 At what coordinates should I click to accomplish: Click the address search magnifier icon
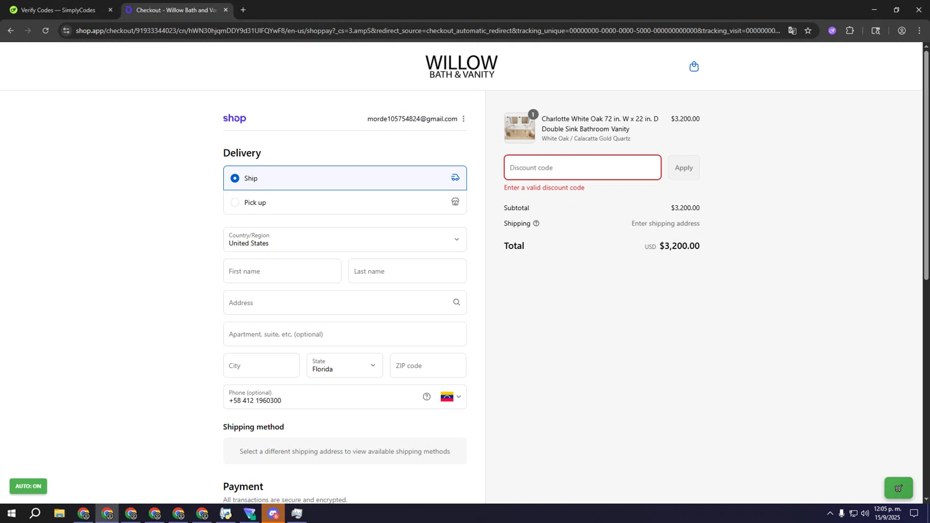pos(456,302)
